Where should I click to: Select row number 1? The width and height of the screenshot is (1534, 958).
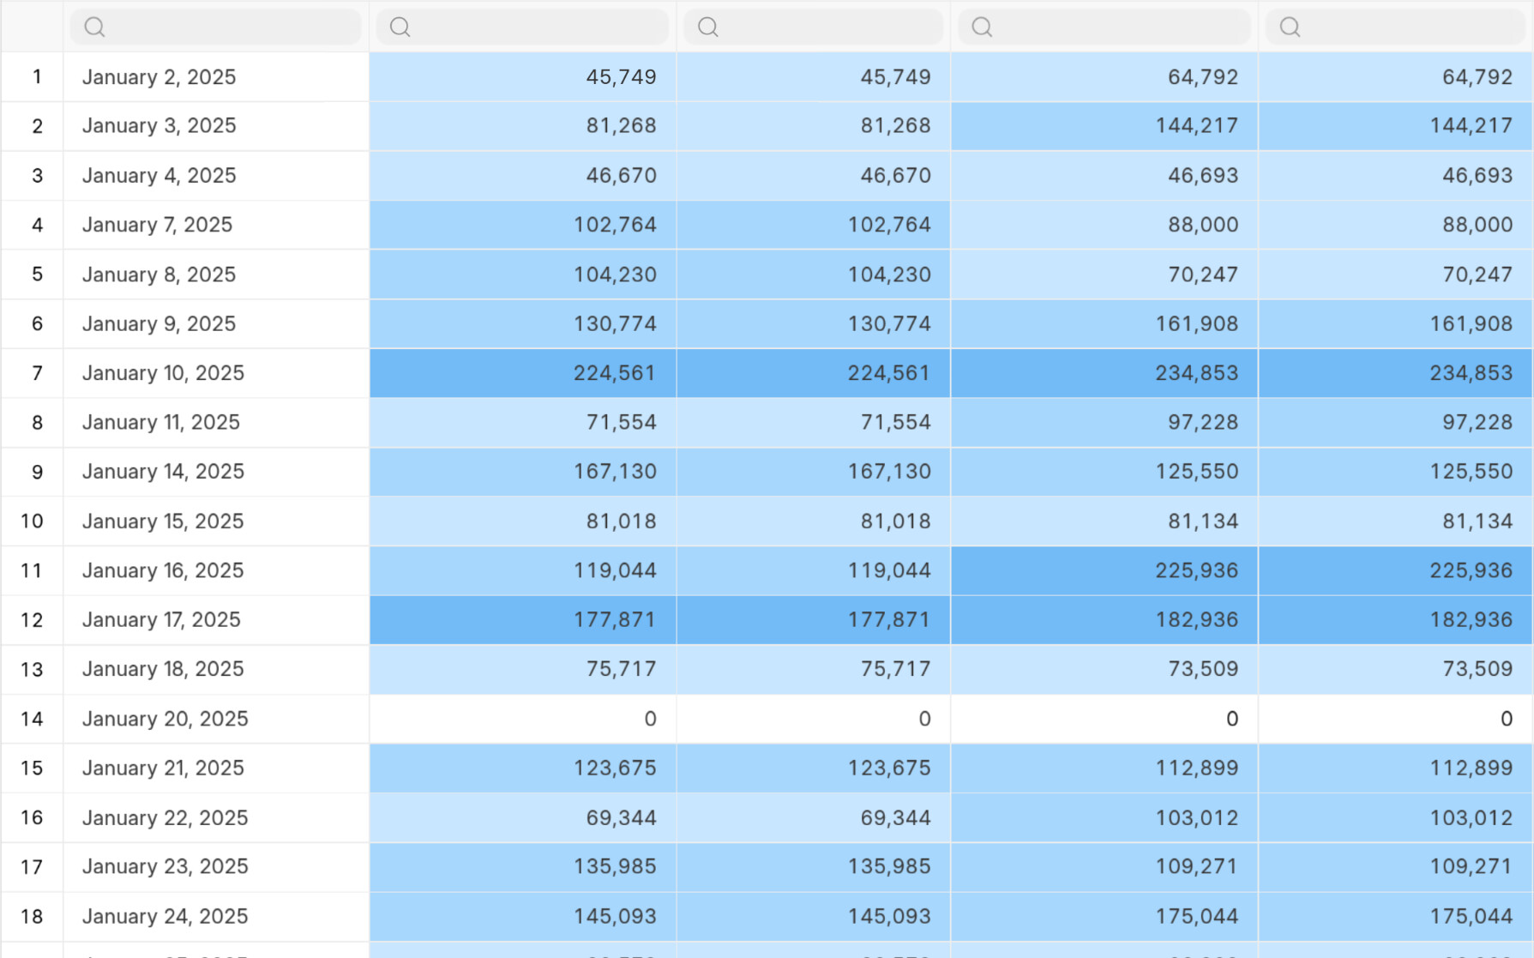click(33, 77)
